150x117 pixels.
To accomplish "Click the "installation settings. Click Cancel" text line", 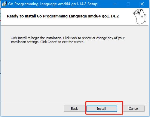I will 47,42.
